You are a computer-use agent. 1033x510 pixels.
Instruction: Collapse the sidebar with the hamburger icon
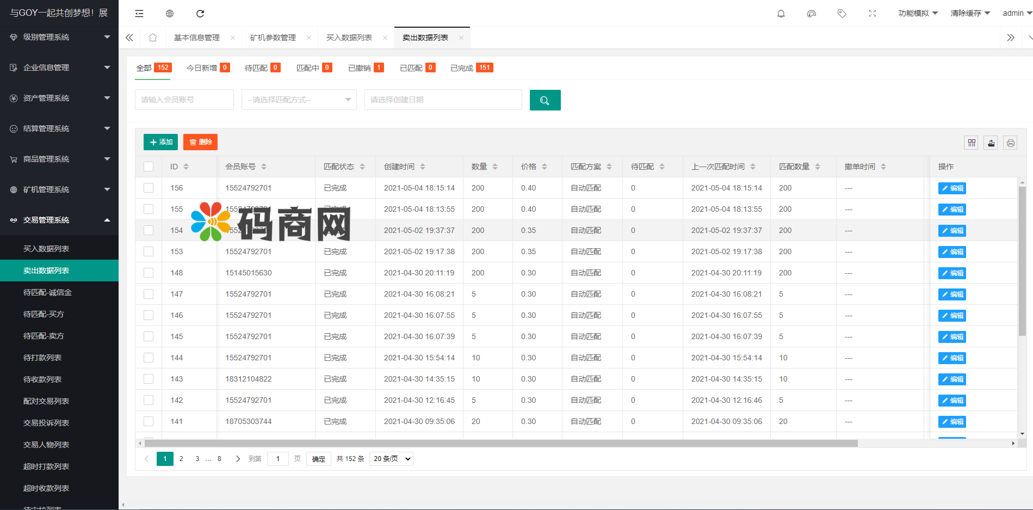tap(139, 13)
